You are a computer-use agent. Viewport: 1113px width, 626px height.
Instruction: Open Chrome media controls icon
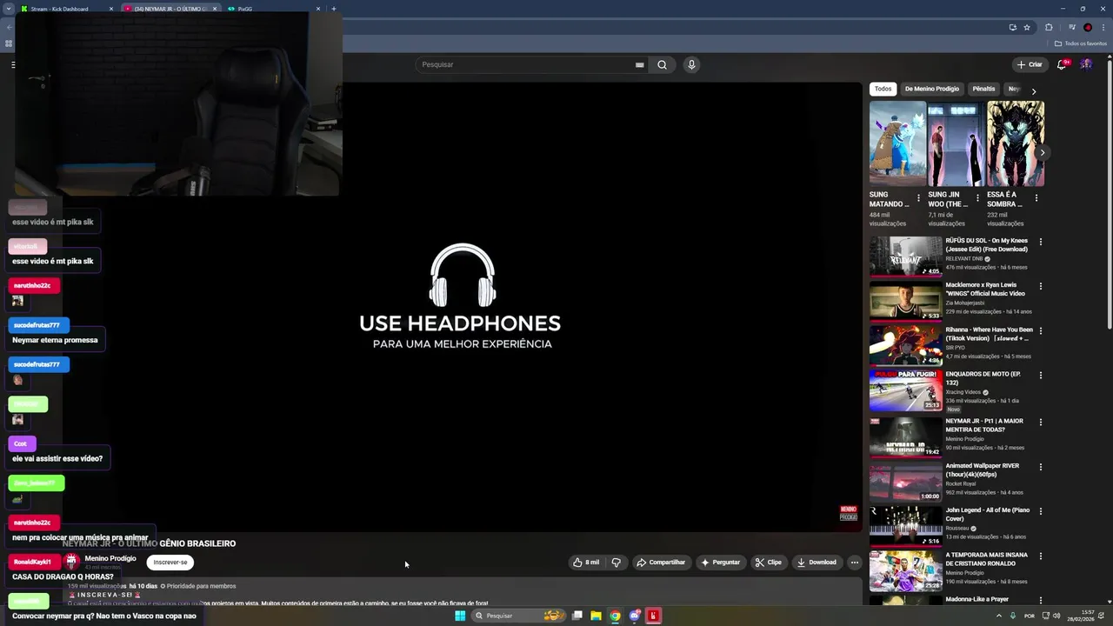tap(1071, 27)
